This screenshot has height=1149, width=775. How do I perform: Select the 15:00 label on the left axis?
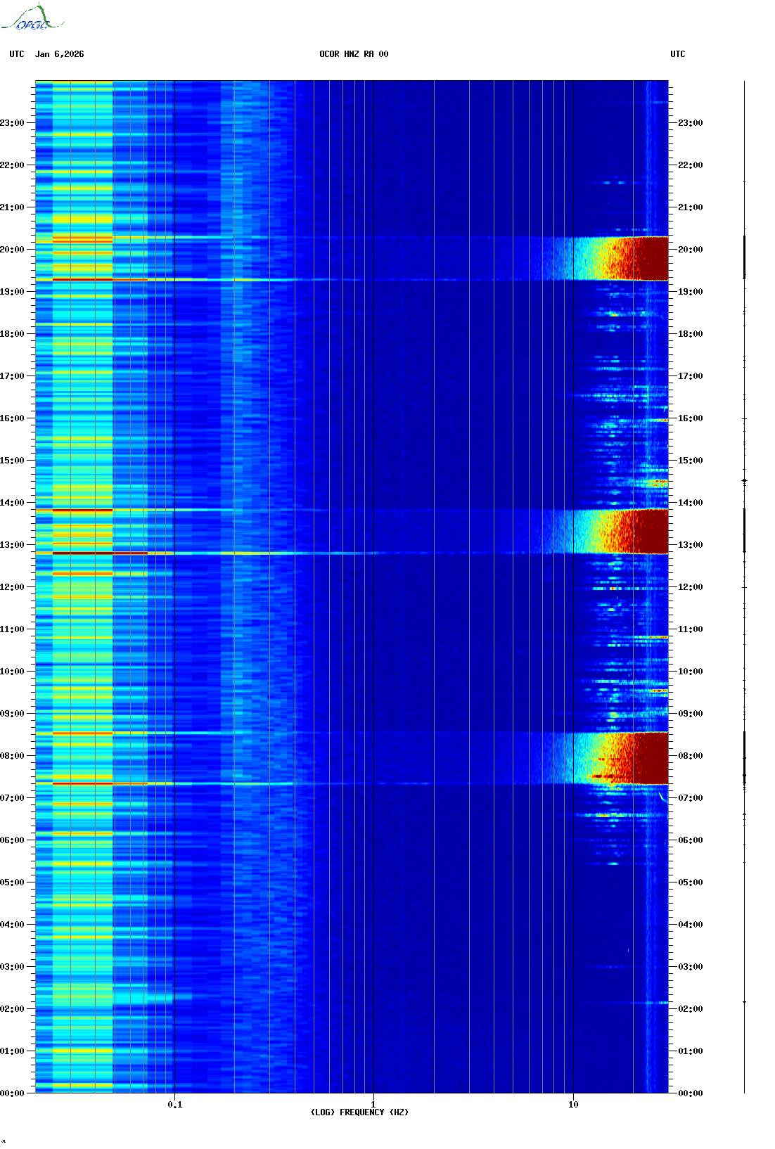coord(12,461)
